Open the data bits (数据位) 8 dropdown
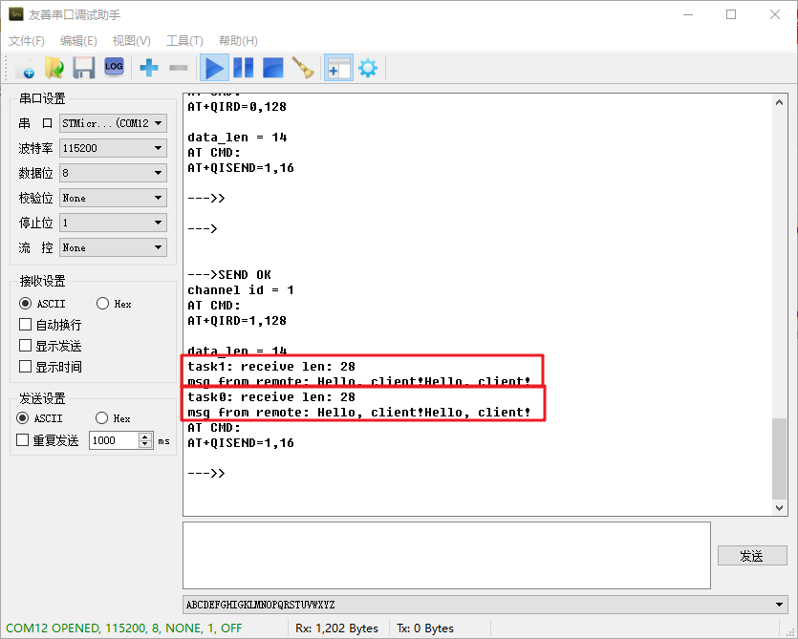The image size is (798, 639). (x=113, y=173)
